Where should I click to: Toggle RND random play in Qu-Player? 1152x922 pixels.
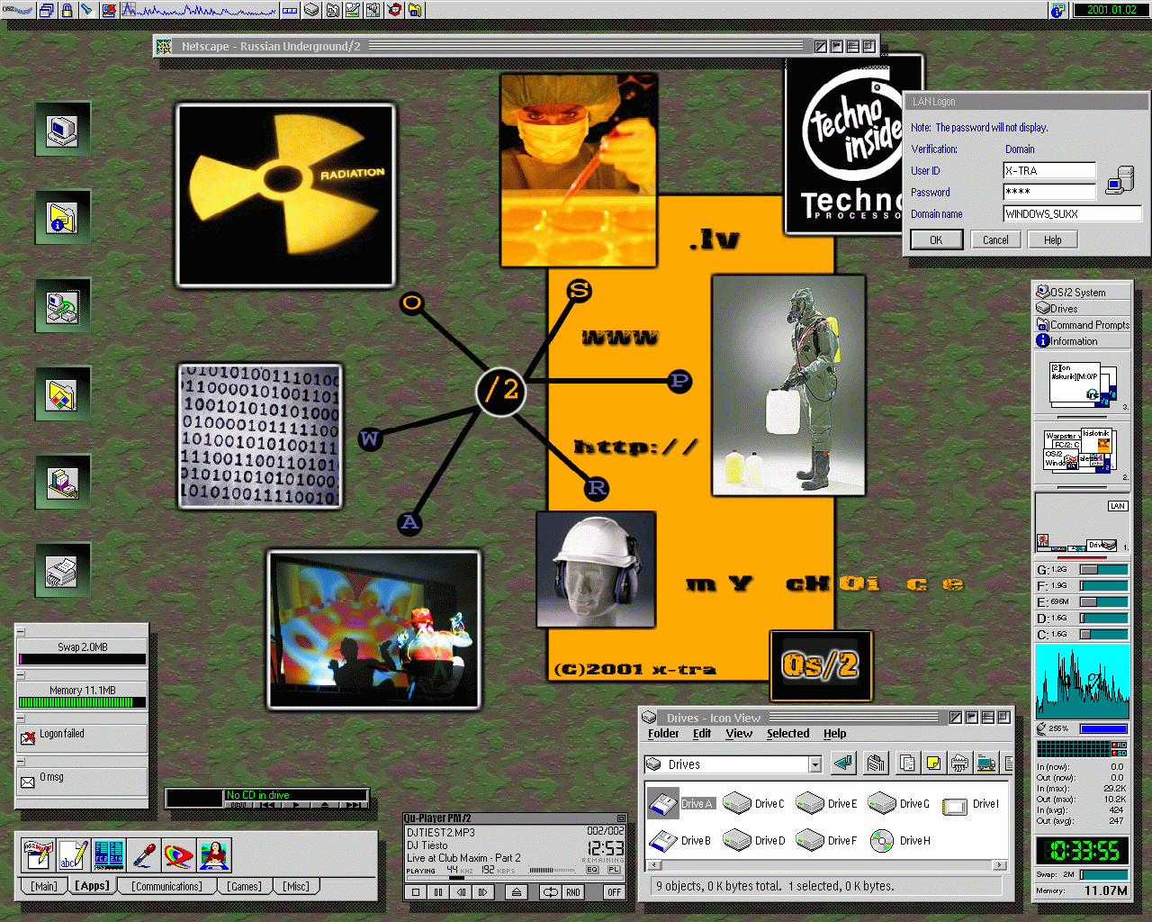pos(573,892)
